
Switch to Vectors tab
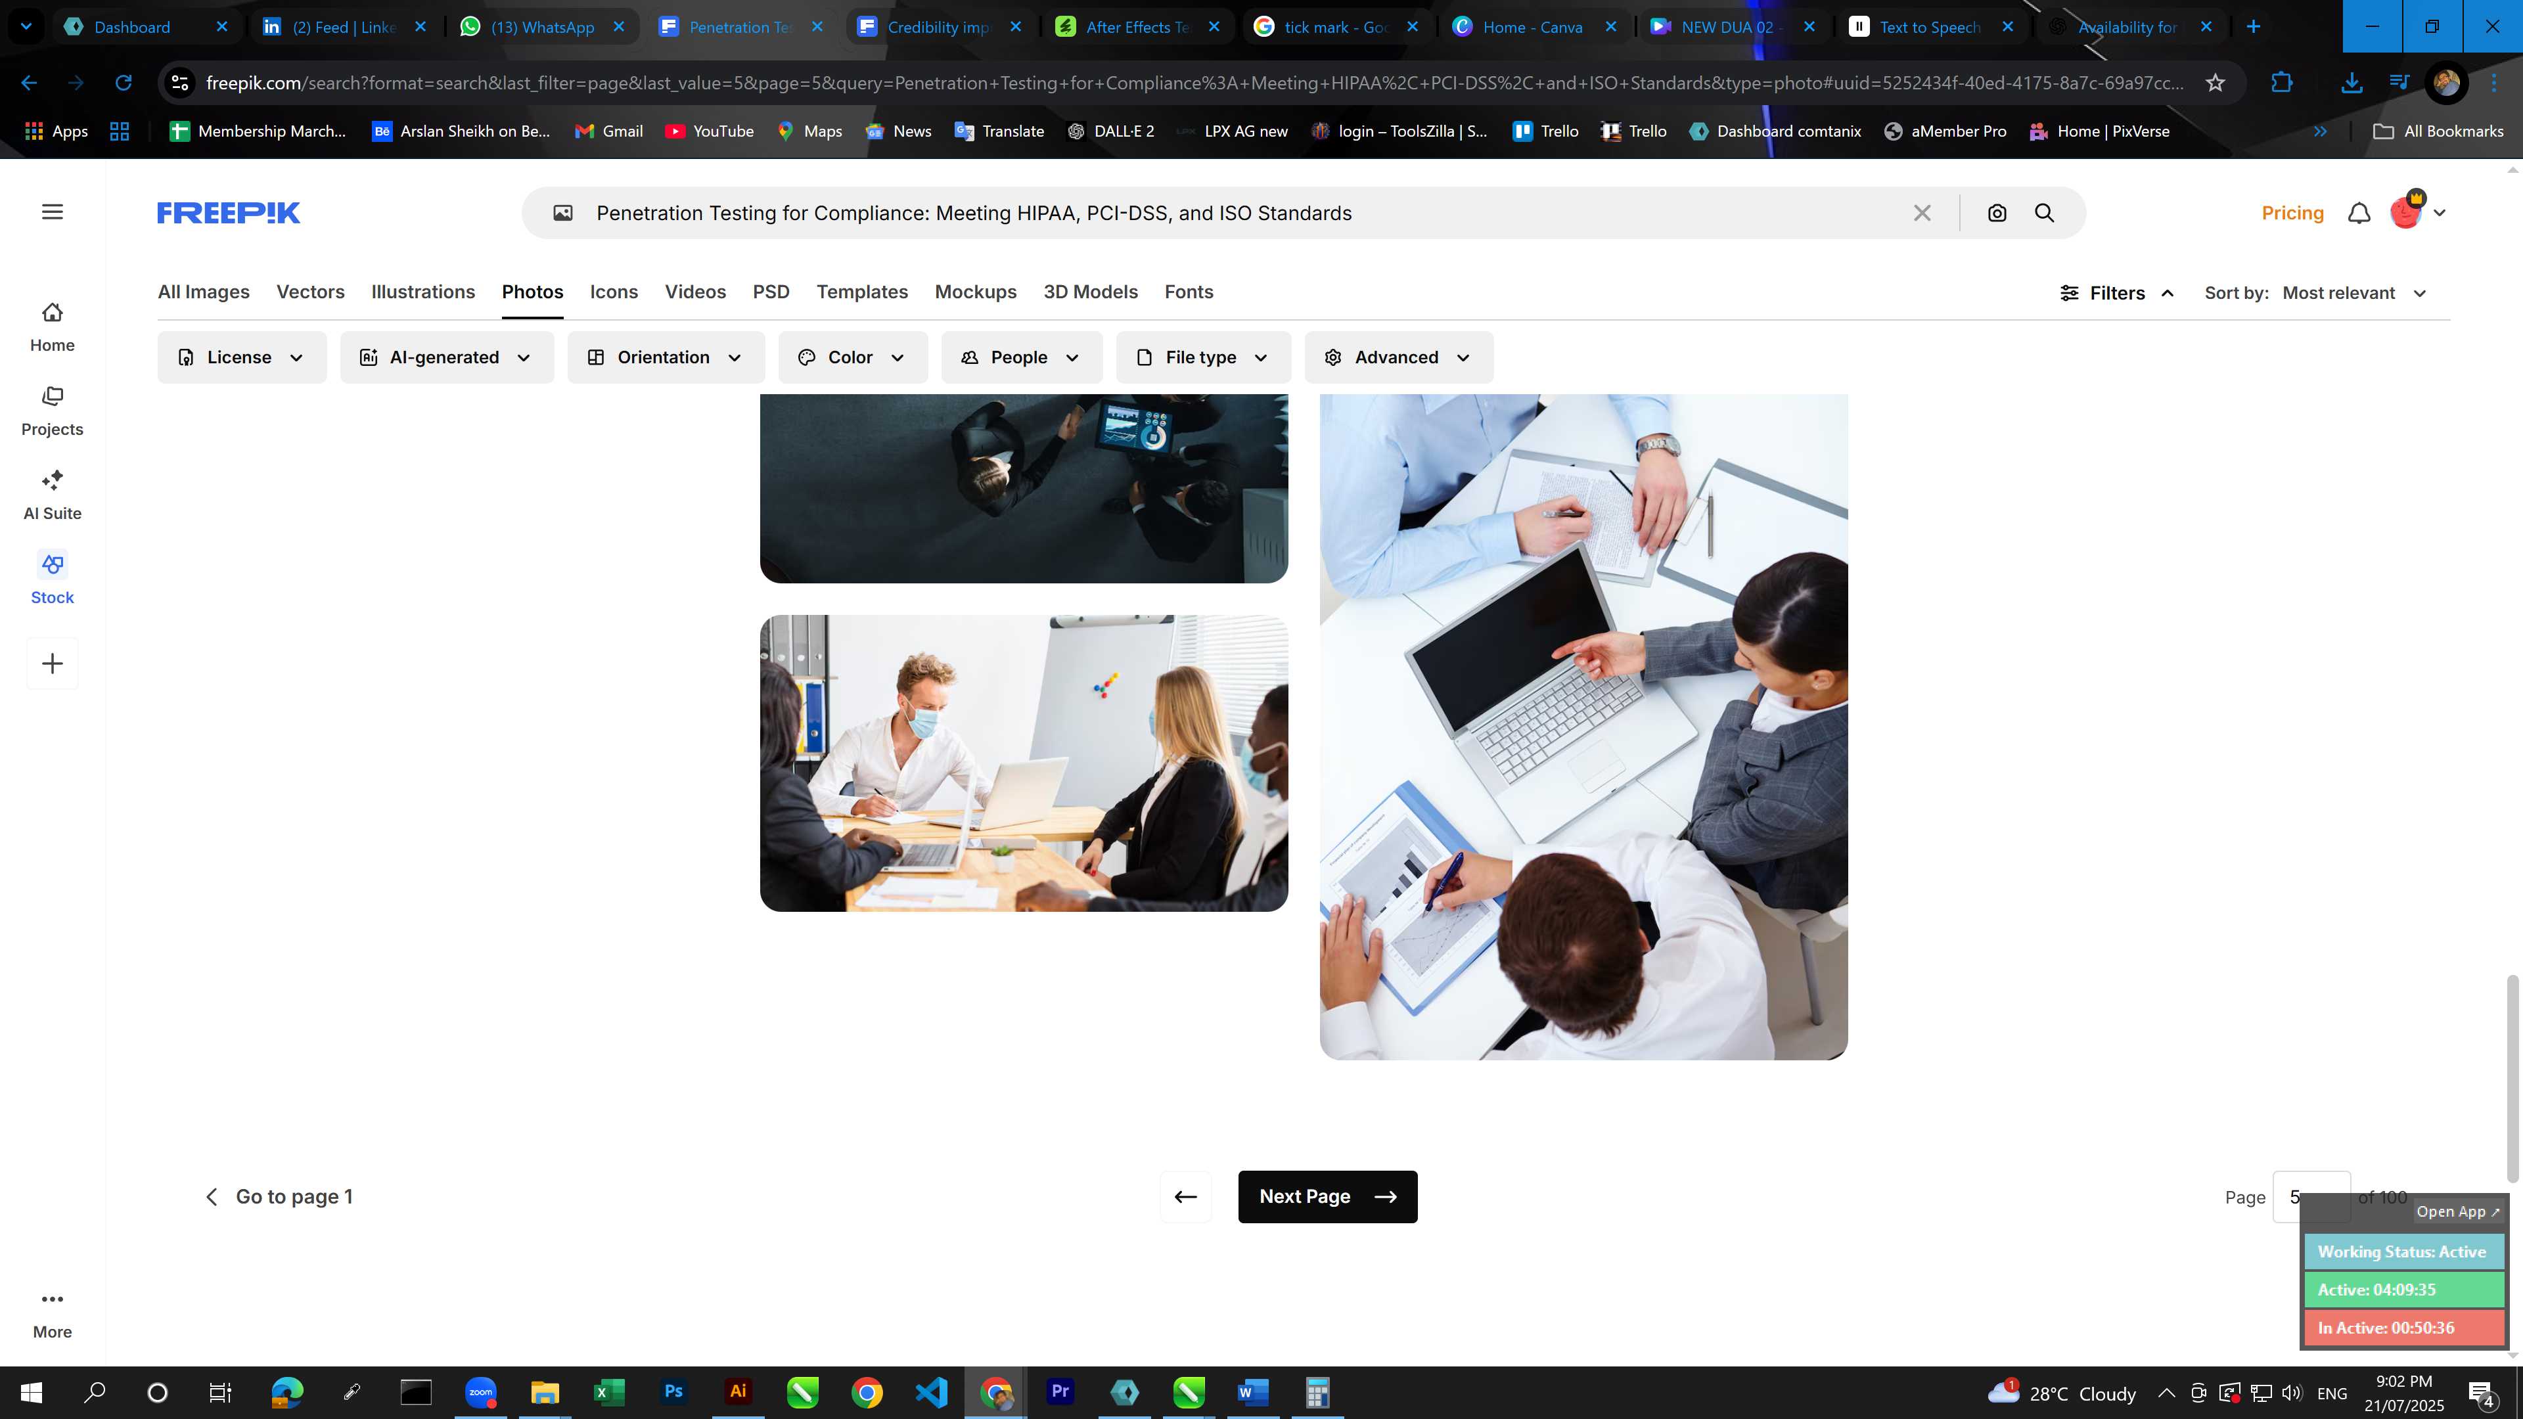(311, 292)
